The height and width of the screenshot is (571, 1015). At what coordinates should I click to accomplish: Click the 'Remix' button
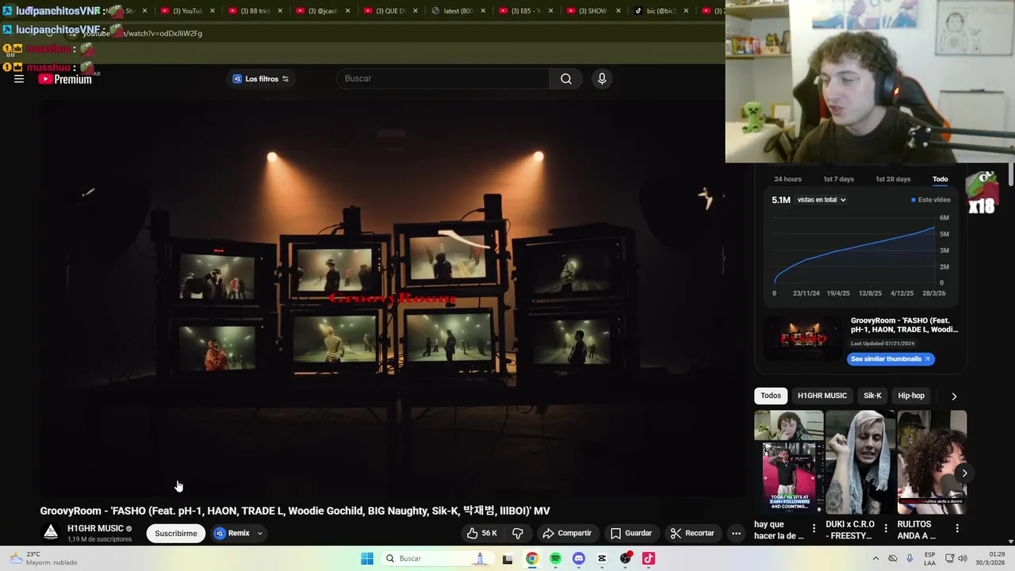click(233, 533)
